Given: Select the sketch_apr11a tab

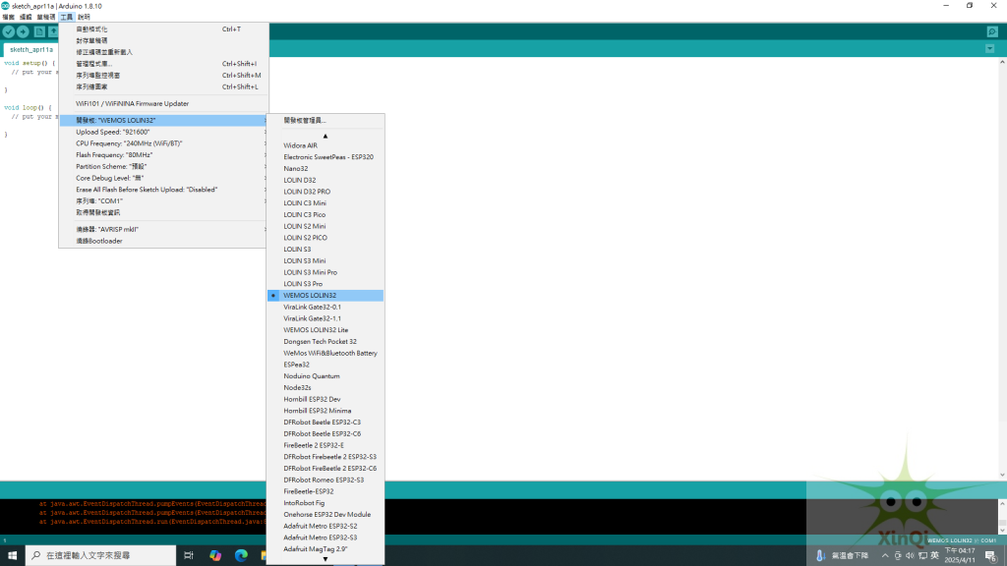Looking at the screenshot, I should (30, 49).
